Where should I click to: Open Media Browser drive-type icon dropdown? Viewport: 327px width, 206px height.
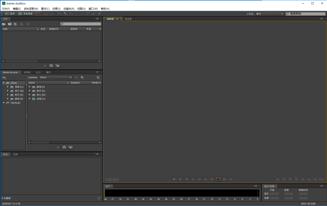pos(4,78)
